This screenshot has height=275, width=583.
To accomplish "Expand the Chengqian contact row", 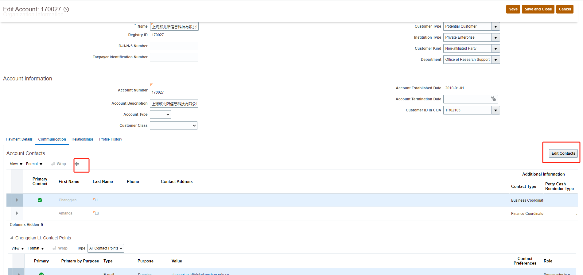I will (17, 200).
